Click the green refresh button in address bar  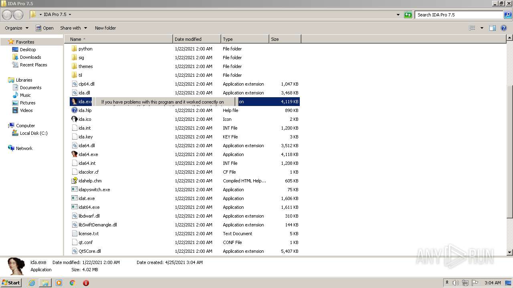[x=408, y=15]
